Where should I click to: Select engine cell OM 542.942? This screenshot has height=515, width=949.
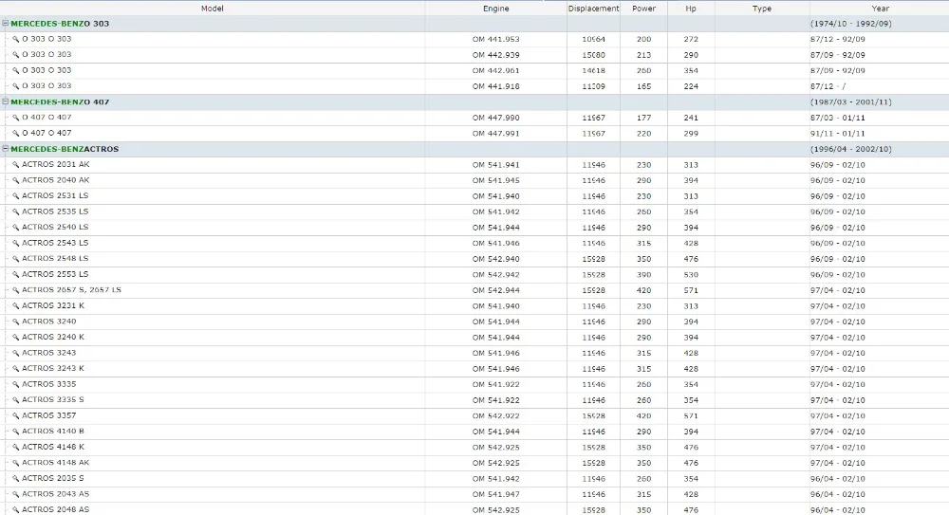point(495,275)
